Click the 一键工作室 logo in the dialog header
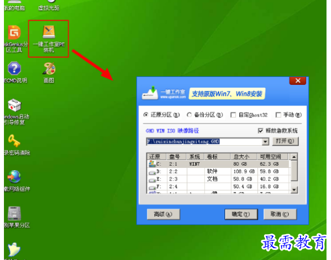331x260 pixels. [164, 93]
